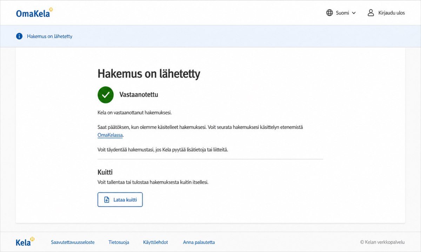Click 'Voit tallentaa tai tulostaa' receipt text
The width and height of the screenshot is (421, 252).
[x=153, y=182]
